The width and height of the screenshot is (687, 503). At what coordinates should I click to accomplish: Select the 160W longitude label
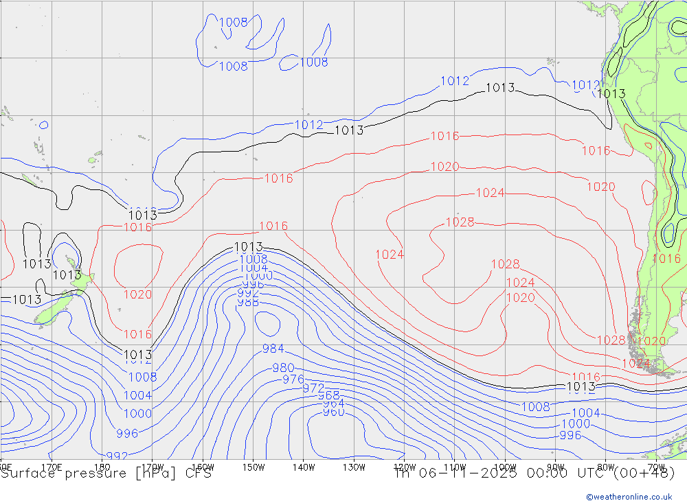203,467
